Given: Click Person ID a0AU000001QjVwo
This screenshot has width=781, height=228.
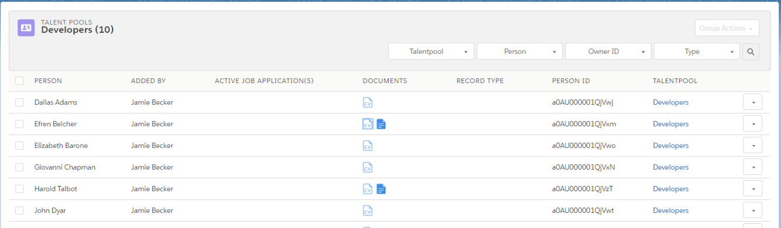Looking at the screenshot, I should [583, 146].
